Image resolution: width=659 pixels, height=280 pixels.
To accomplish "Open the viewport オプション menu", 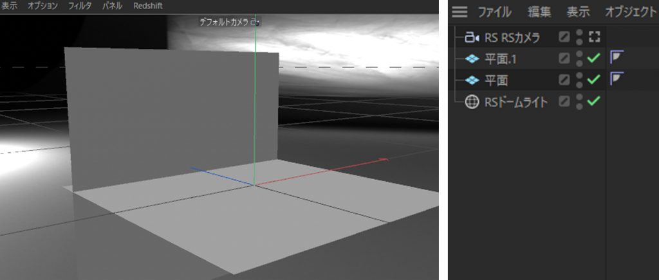I will (43, 6).
